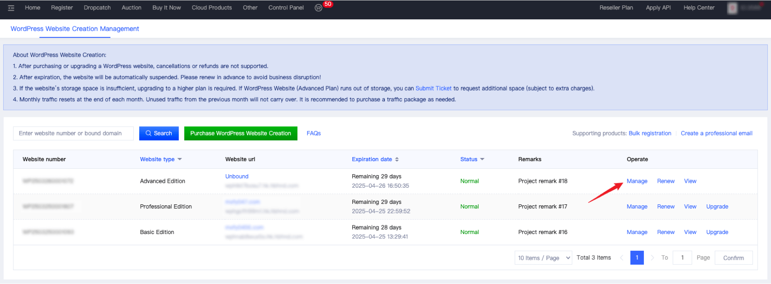Click the website number search field

tap(73, 133)
